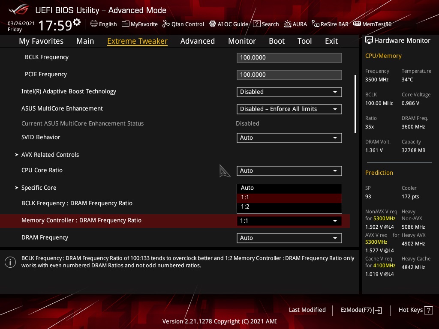Click the Hot Keys question mark icon
This screenshot has height=329, width=439.
(x=428, y=310)
